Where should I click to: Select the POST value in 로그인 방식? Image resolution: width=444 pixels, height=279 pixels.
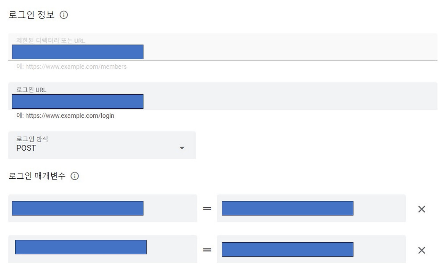pyautogui.click(x=26, y=148)
